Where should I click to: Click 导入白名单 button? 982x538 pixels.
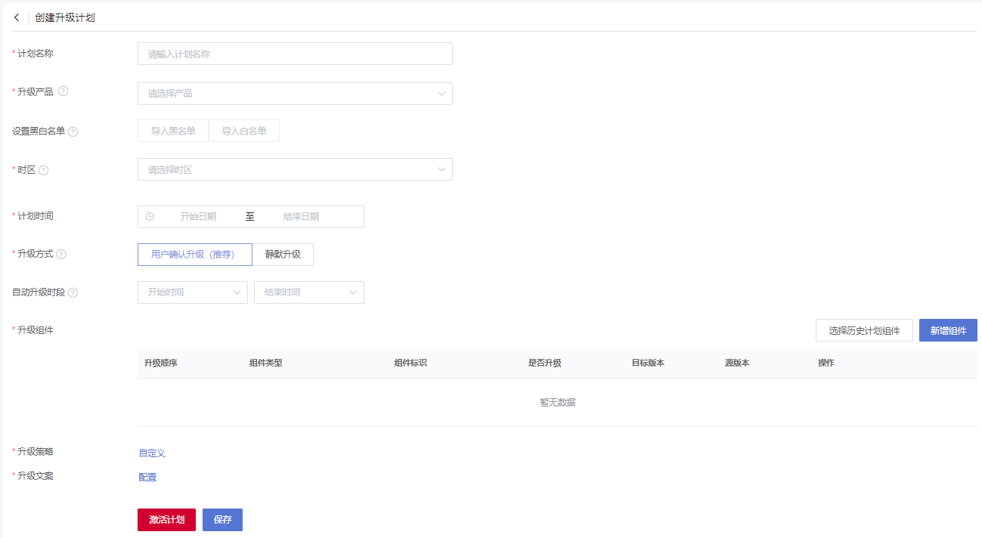click(x=244, y=131)
